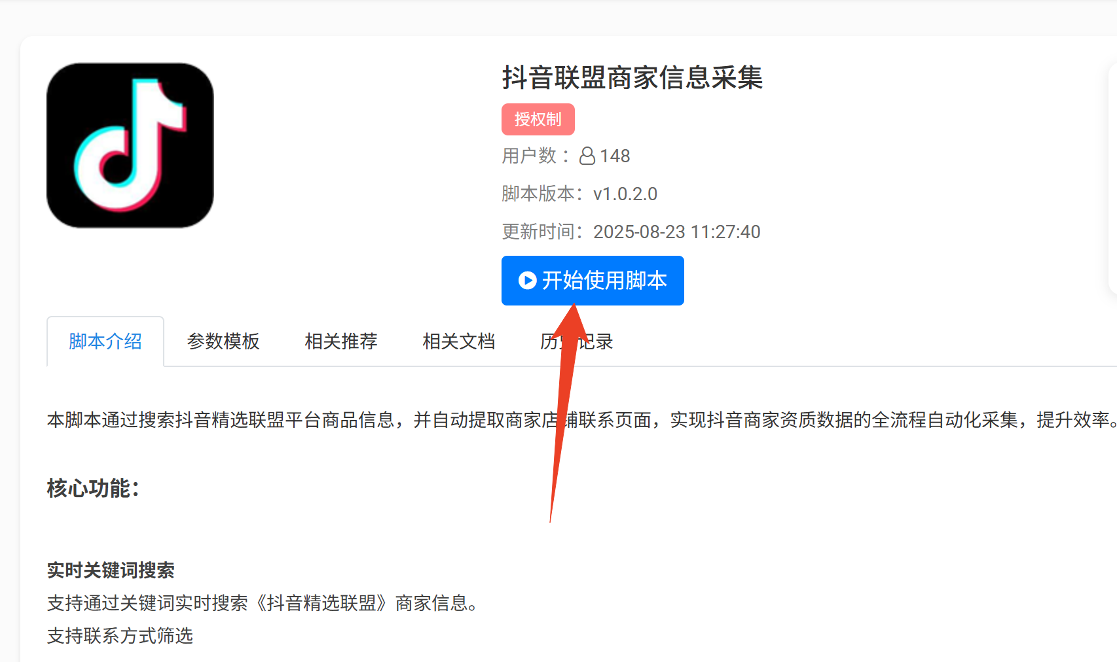The height and width of the screenshot is (662, 1117).
Task: Open the 历史记录 tab
Action: [x=577, y=341]
